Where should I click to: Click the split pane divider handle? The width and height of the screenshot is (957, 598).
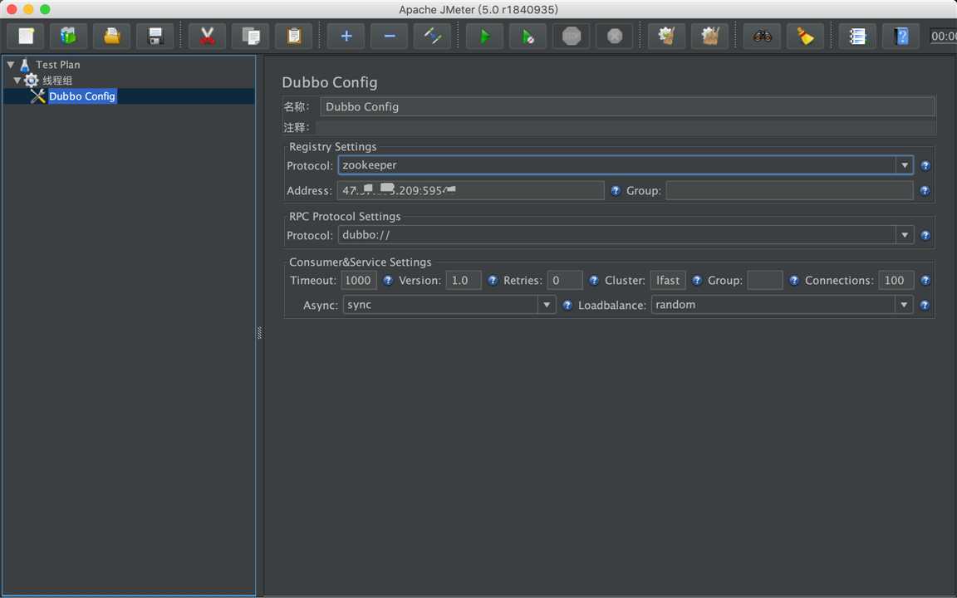click(259, 332)
